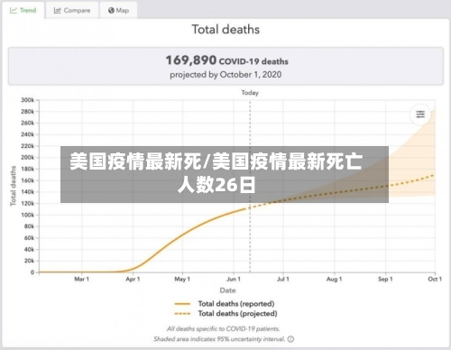The height and width of the screenshot is (350, 451).
Task: Click the solid reported legend line swatch
Action: (182, 304)
